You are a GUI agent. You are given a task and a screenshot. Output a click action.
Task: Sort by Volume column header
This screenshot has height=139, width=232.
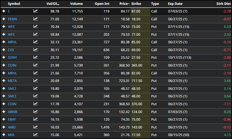pyautogui.click(x=76, y=4)
